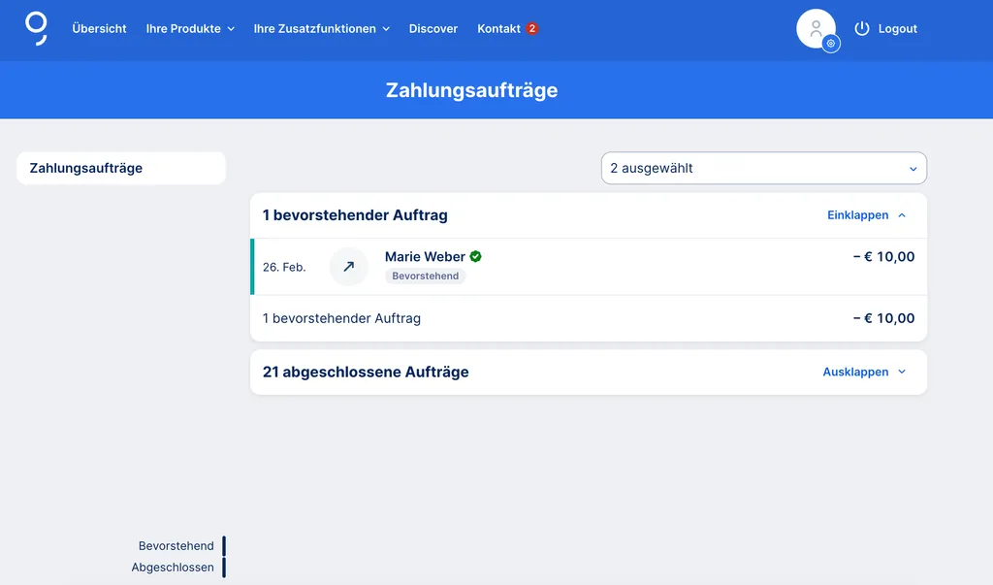The width and height of the screenshot is (993, 585).
Task: Open the user profile avatar
Action: coord(814,27)
